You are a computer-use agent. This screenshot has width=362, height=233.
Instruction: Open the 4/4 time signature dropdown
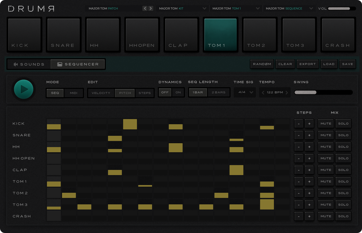(x=245, y=92)
